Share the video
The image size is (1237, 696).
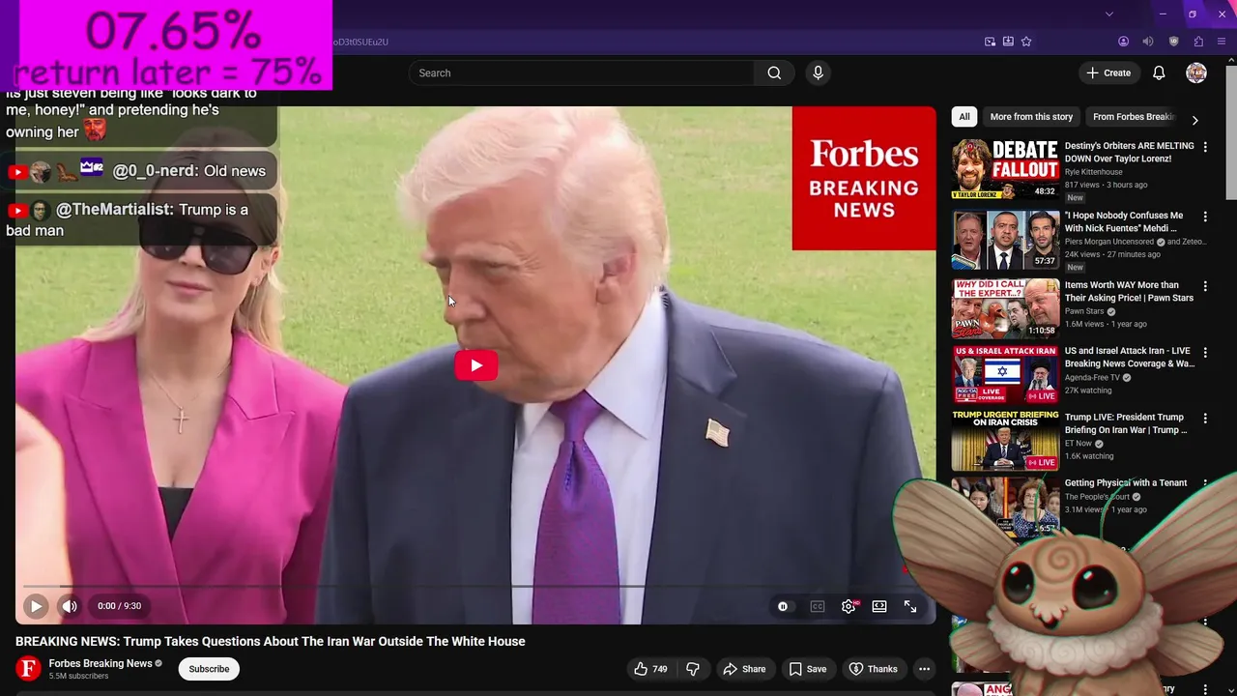[x=744, y=669]
